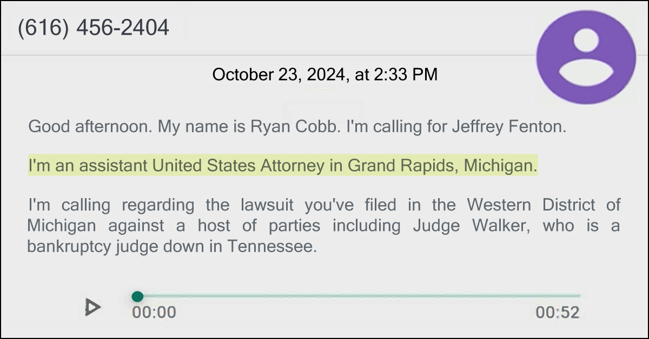Click the 00:52 duration timestamp
Screen dimensions: 649x339
point(557,311)
